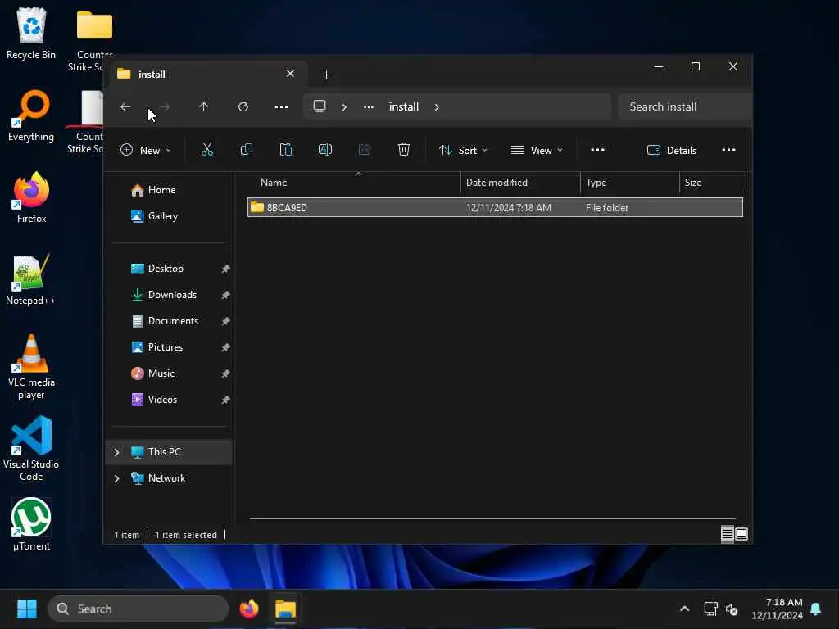
Task: Open See more menu beside View
Action: click(x=597, y=150)
